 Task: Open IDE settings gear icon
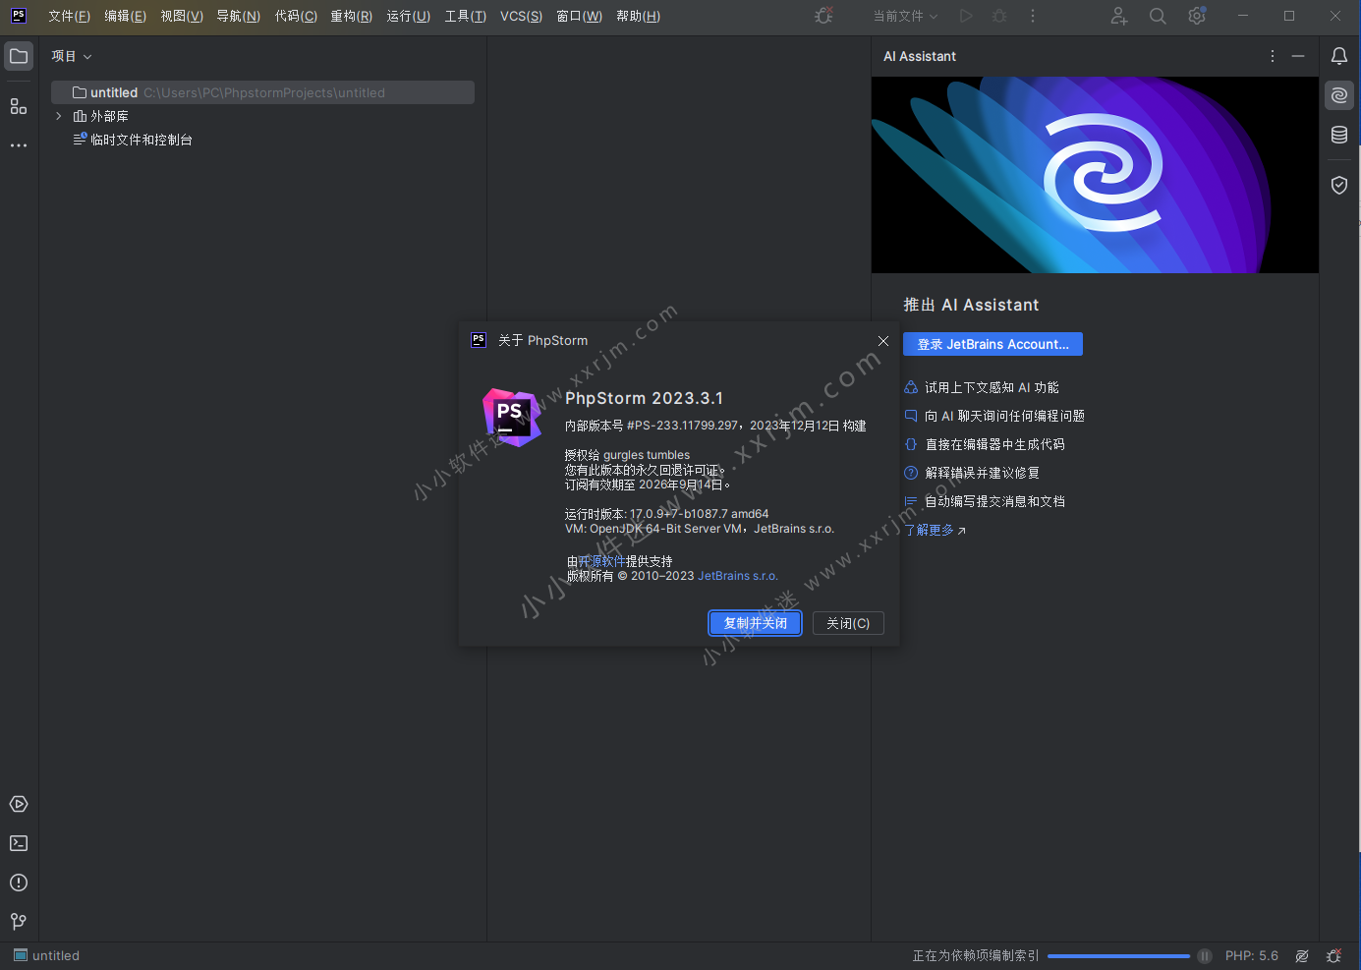coord(1197,16)
